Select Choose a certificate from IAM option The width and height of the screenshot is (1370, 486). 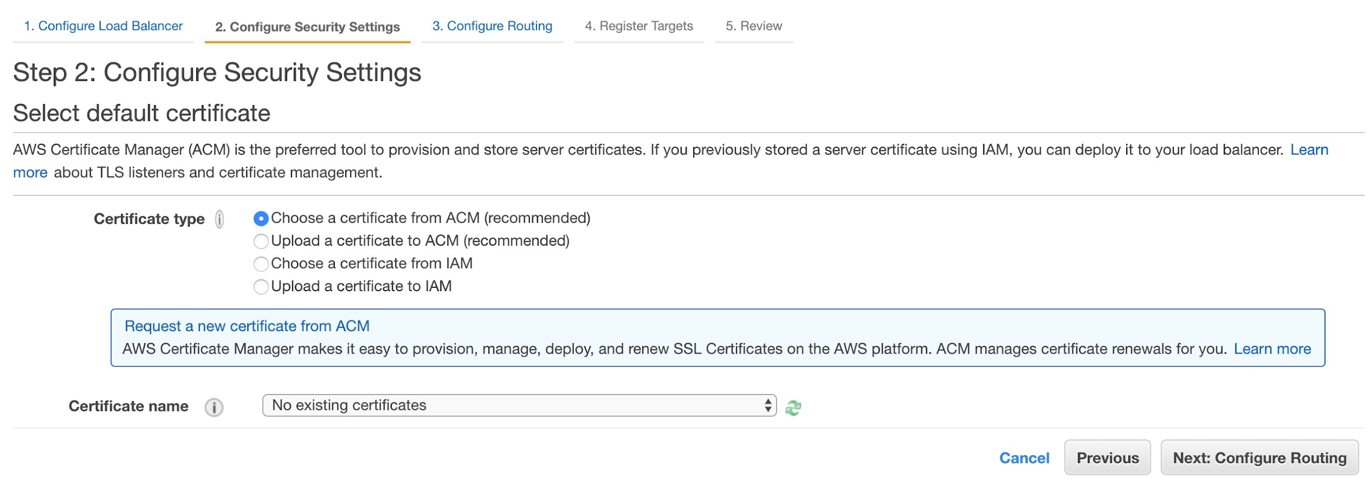point(261,264)
